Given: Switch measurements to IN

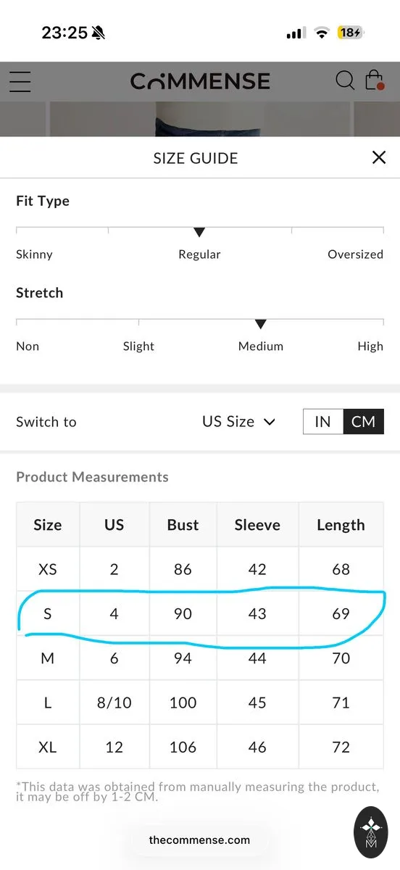Looking at the screenshot, I should click(322, 421).
